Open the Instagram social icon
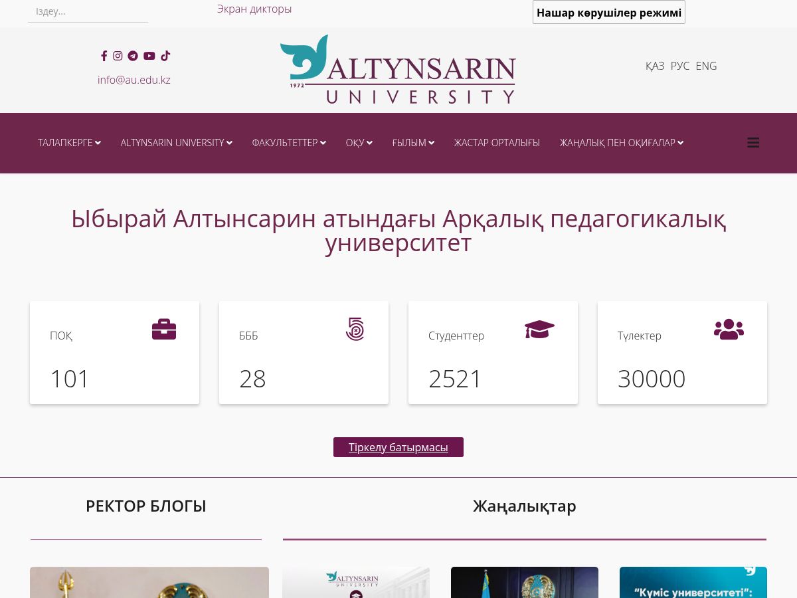 [118, 56]
